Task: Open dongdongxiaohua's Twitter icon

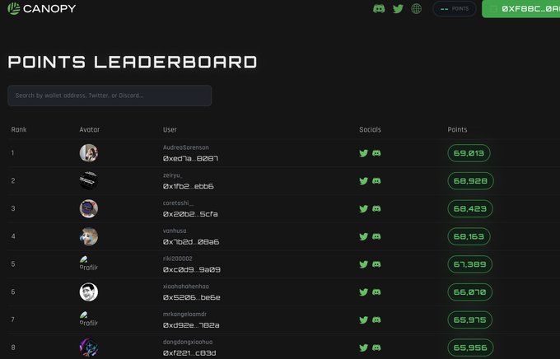Action: tap(363, 348)
